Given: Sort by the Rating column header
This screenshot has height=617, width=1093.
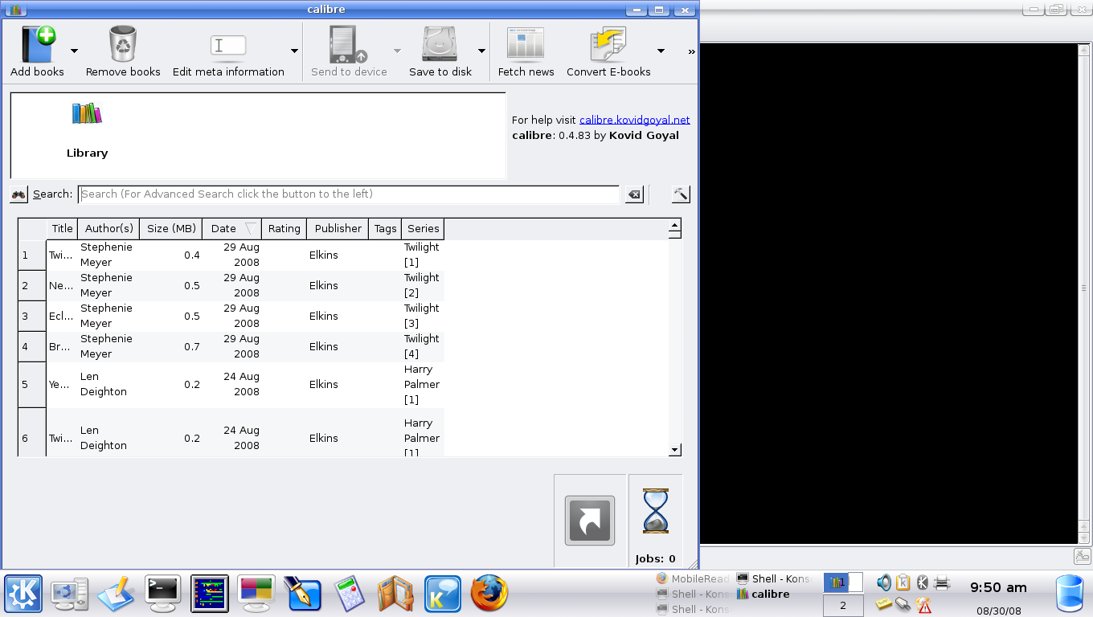Looking at the screenshot, I should [284, 229].
